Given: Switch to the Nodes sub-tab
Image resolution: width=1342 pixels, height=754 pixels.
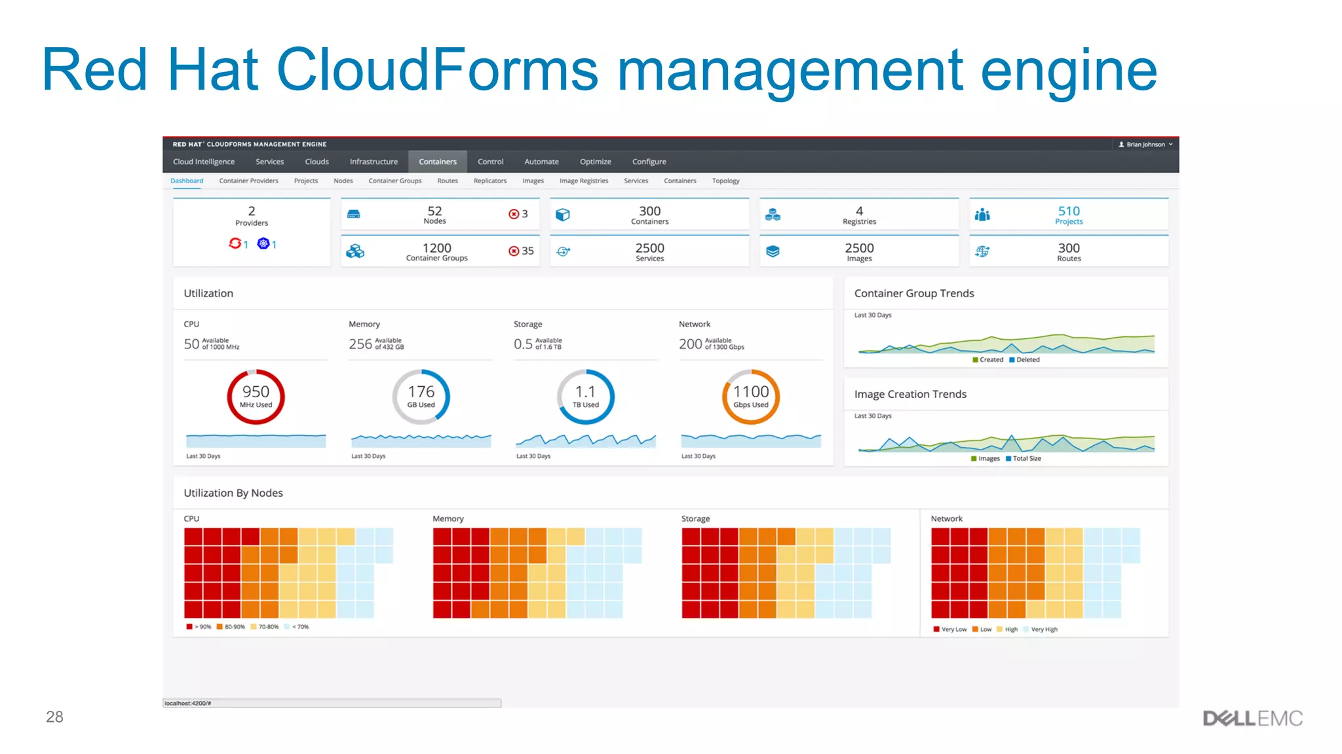Looking at the screenshot, I should [x=343, y=181].
